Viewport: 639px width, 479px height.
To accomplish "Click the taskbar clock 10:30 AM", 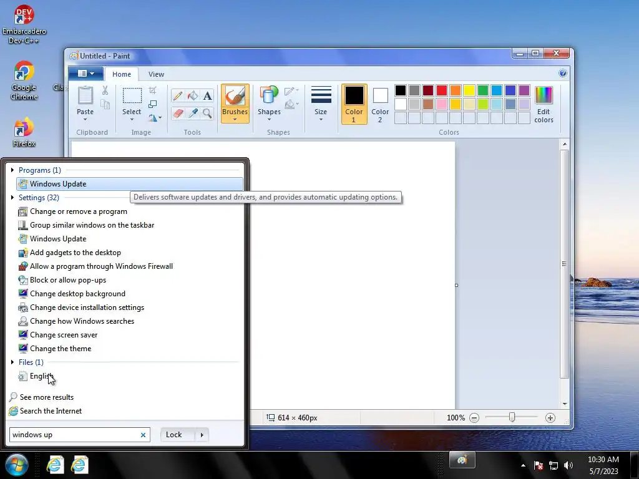I will 603,460.
